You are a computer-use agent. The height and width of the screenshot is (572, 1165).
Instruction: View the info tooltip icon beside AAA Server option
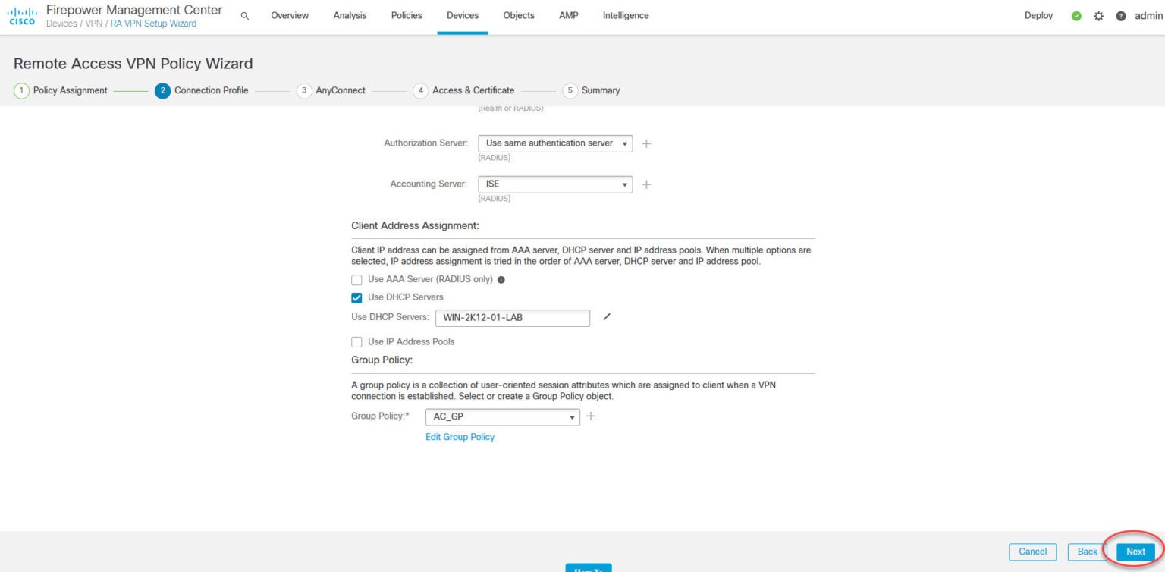501,279
